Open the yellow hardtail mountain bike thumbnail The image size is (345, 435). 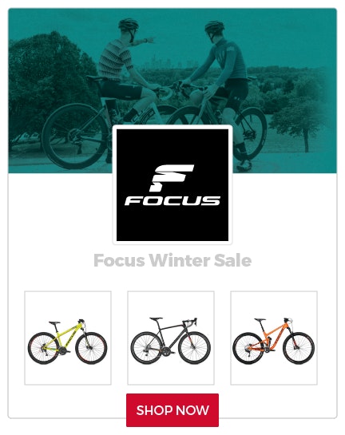coord(68,338)
